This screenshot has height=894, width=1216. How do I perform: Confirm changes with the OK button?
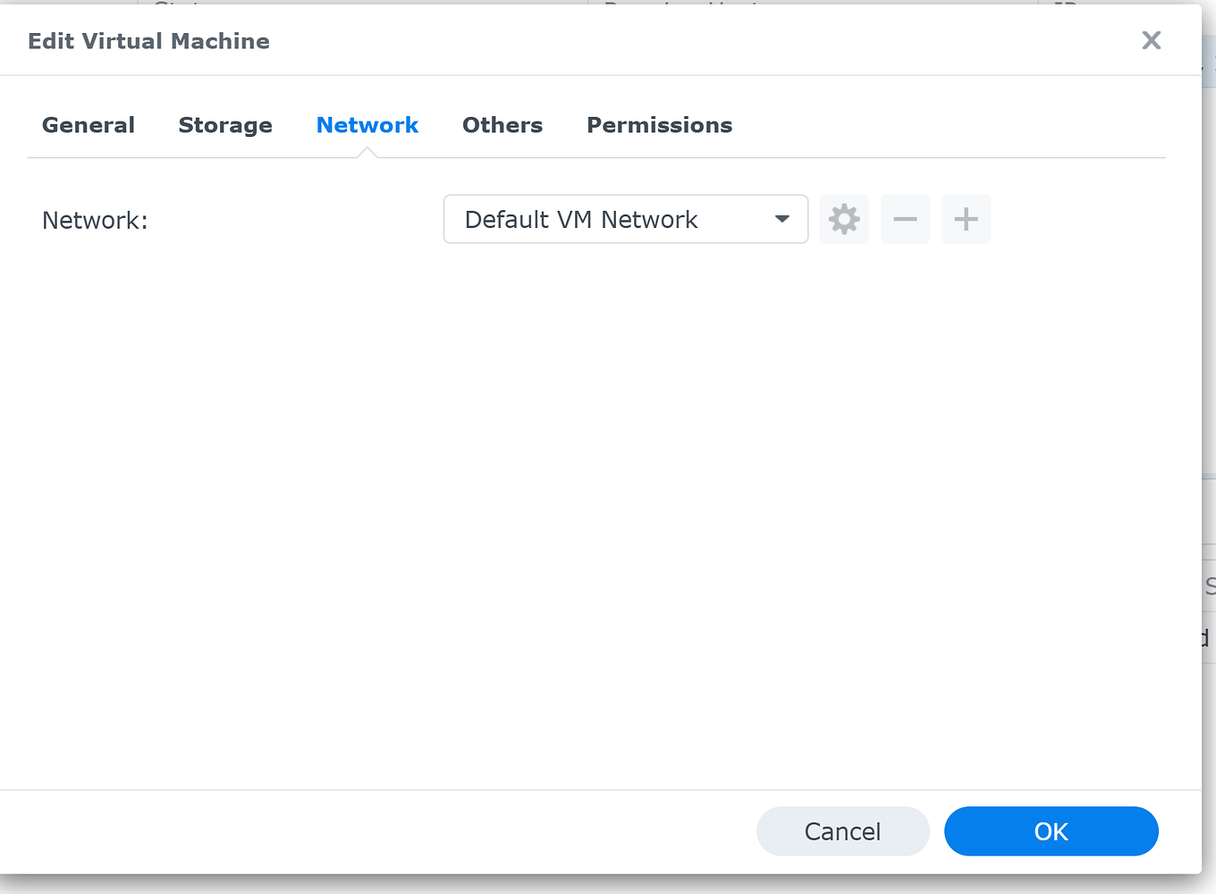click(1051, 831)
